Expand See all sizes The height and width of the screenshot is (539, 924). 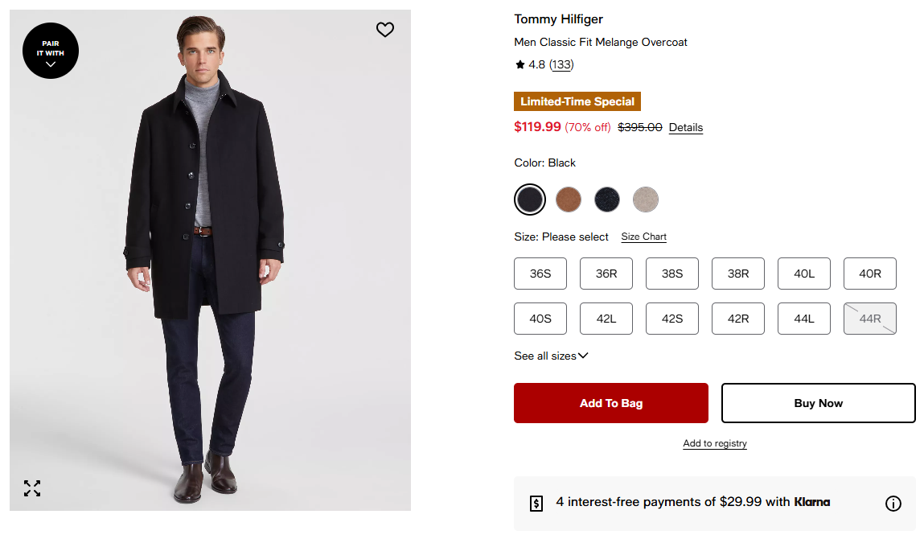(x=551, y=356)
